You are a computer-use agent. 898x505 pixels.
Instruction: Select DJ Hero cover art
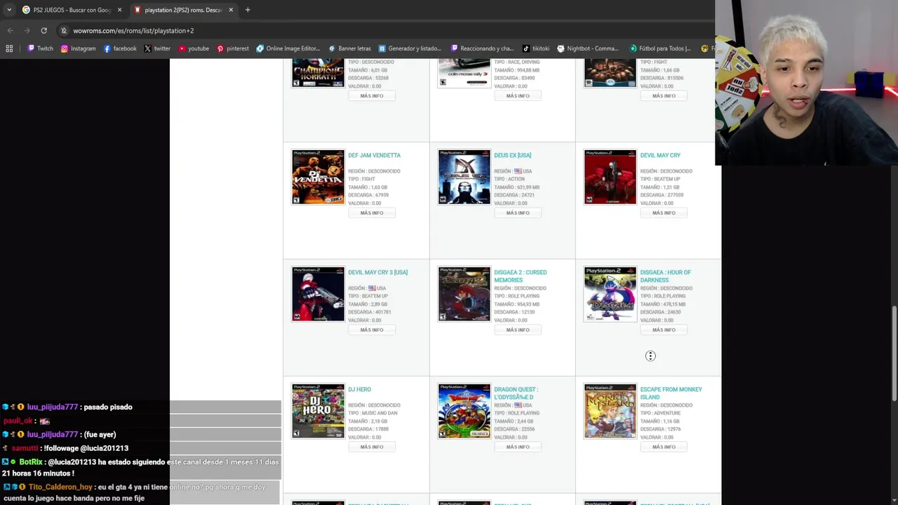click(x=319, y=411)
